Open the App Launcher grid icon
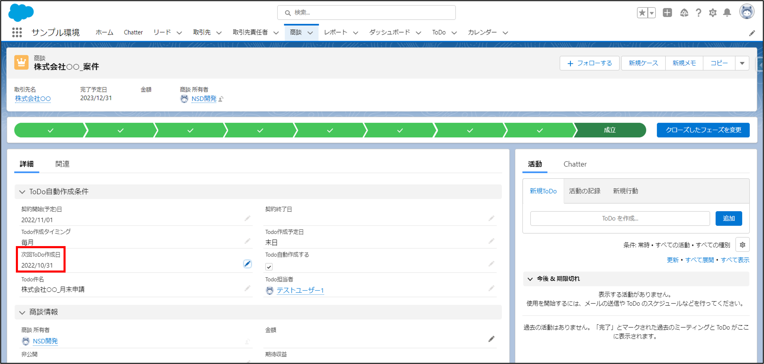Screen dimensions: 764x364 coord(17,32)
